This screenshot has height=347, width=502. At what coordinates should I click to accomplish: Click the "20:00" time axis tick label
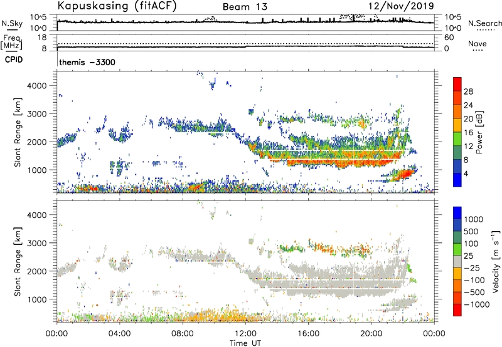point(371,334)
